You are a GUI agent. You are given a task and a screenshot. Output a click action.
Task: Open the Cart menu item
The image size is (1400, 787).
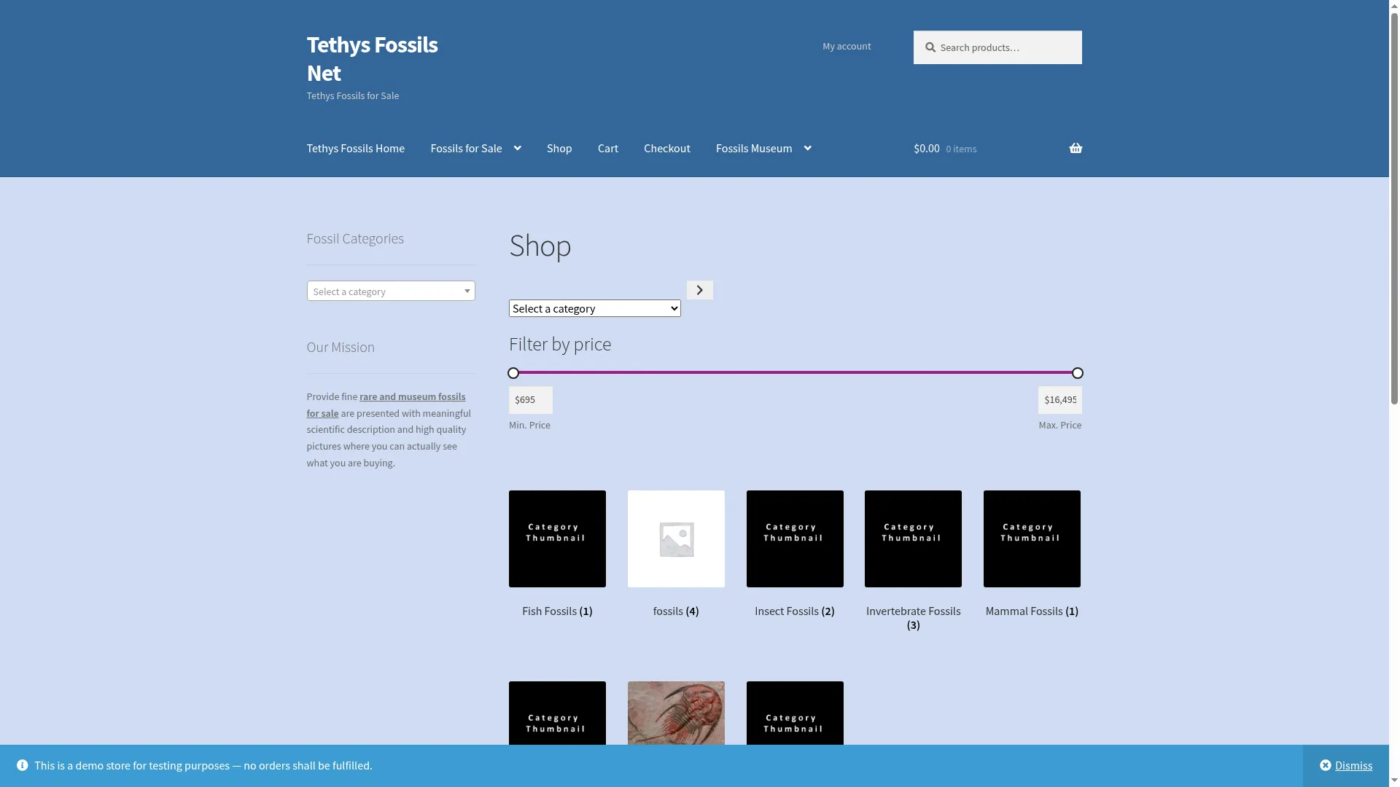(608, 148)
